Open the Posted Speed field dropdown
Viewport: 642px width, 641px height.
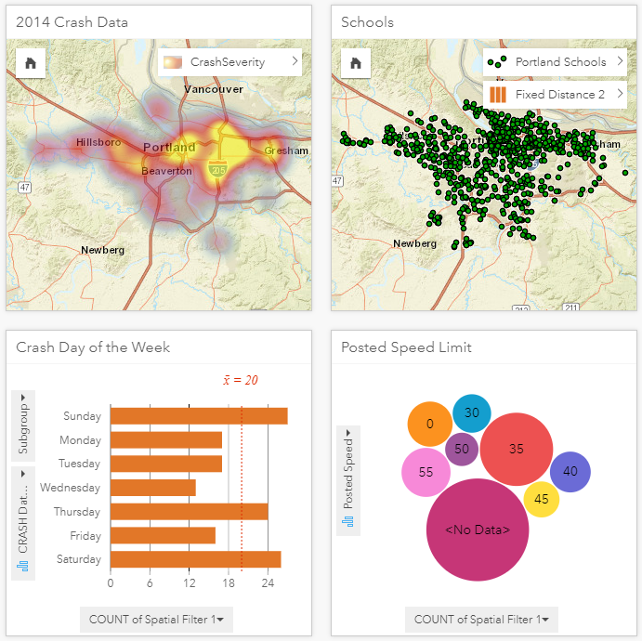click(x=348, y=480)
